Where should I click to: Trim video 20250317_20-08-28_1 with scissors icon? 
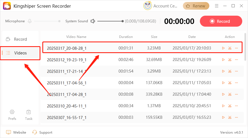click(230, 48)
